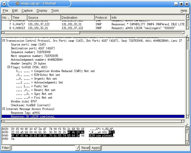Screen dimensions: 191x153
Task: Collapse the Internet Message Access Protocol node
Action: point(4,109)
